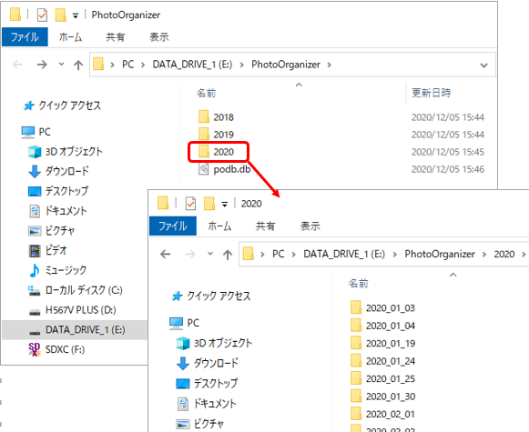Open the ファイル tab in PhotoOrganizer window
Image resolution: width=529 pixels, height=432 pixels.
tap(25, 37)
